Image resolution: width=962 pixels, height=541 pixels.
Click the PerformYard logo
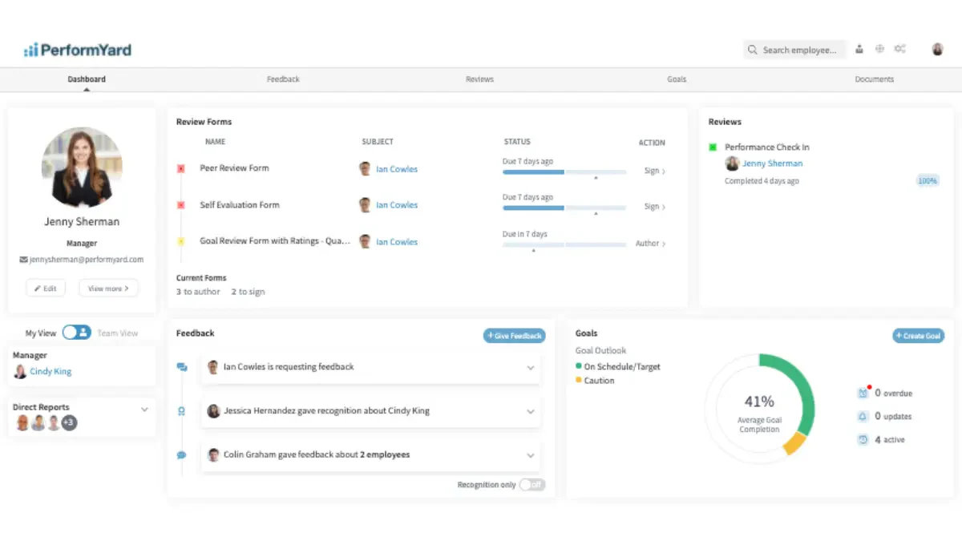pos(77,50)
